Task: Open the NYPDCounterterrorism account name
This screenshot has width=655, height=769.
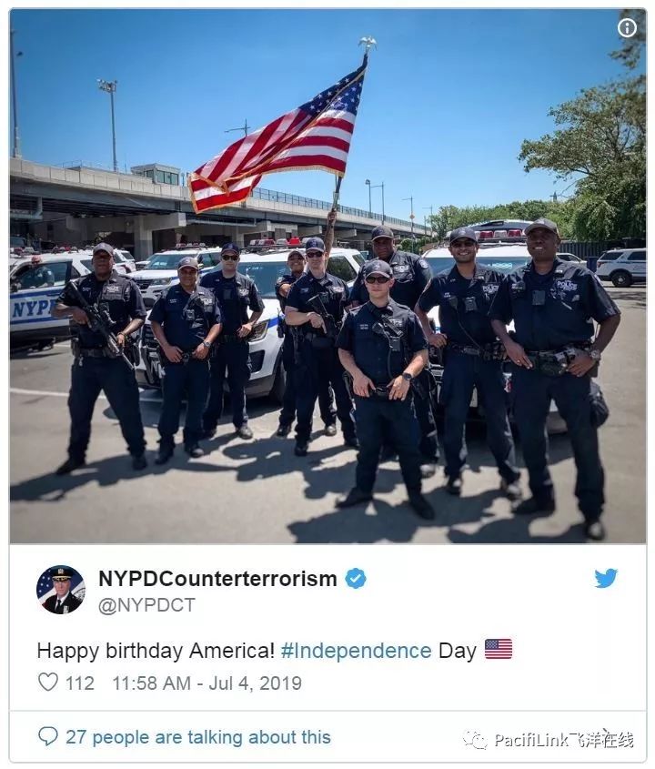Action: coord(217,579)
